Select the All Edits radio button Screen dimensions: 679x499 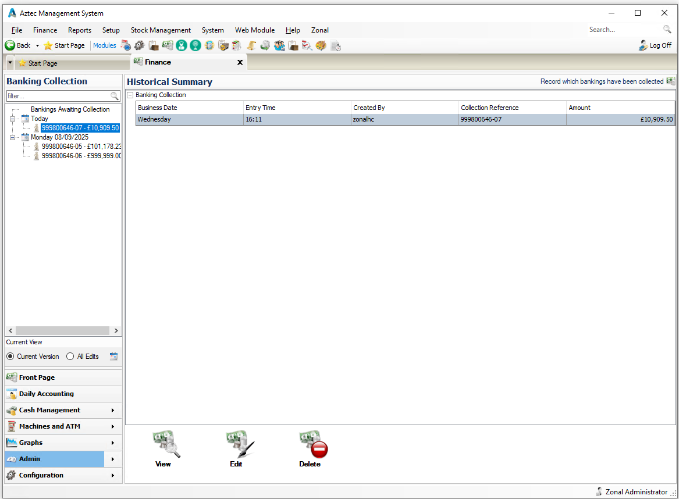click(70, 357)
